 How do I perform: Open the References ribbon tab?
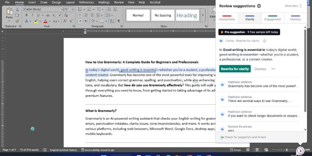86,2
